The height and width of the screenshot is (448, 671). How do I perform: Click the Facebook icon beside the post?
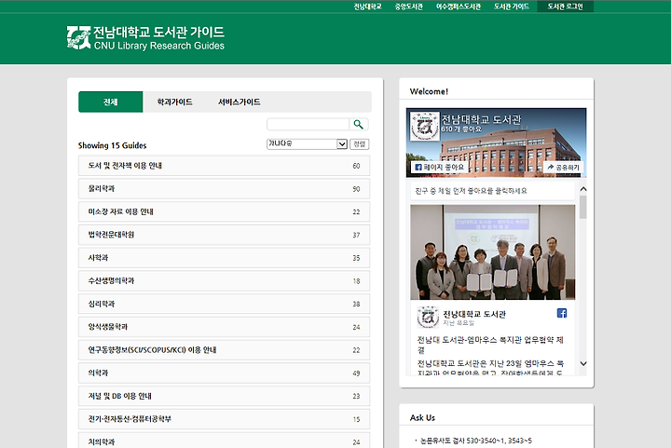tap(562, 313)
